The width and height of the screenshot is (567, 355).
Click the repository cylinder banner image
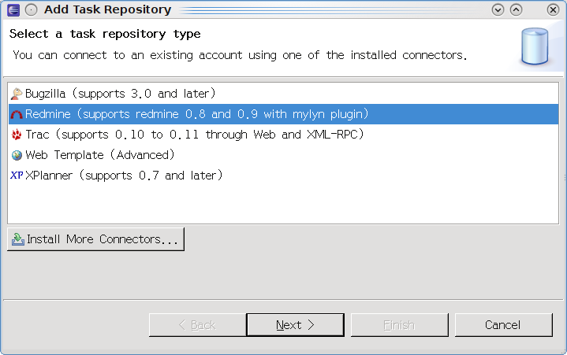click(x=535, y=46)
